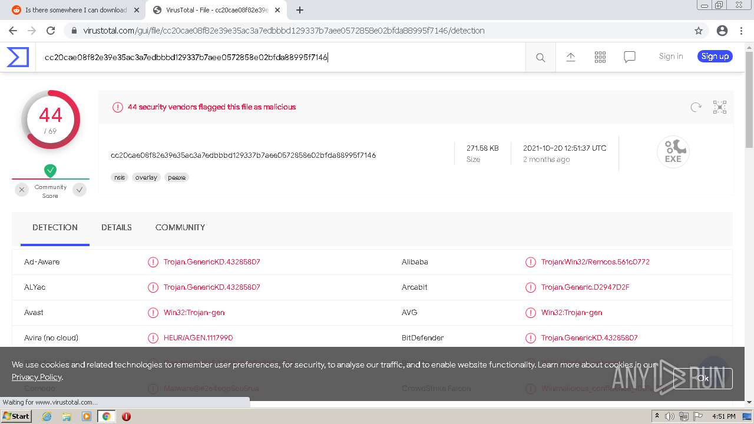Click Arcabit detection Trojan.Generic.D2947D2F
The width and height of the screenshot is (754, 424).
pos(586,287)
